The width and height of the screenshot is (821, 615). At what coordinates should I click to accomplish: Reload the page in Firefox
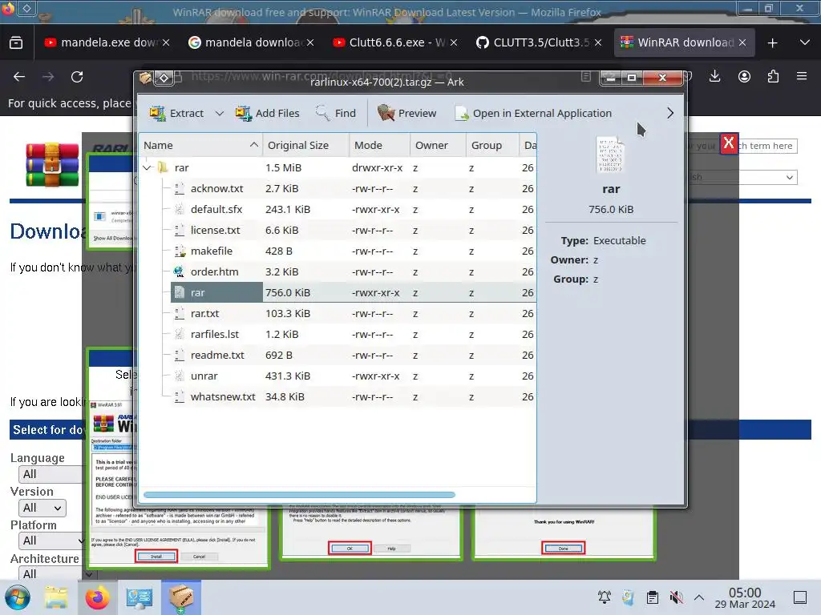pyautogui.click(x=77, y=77)
